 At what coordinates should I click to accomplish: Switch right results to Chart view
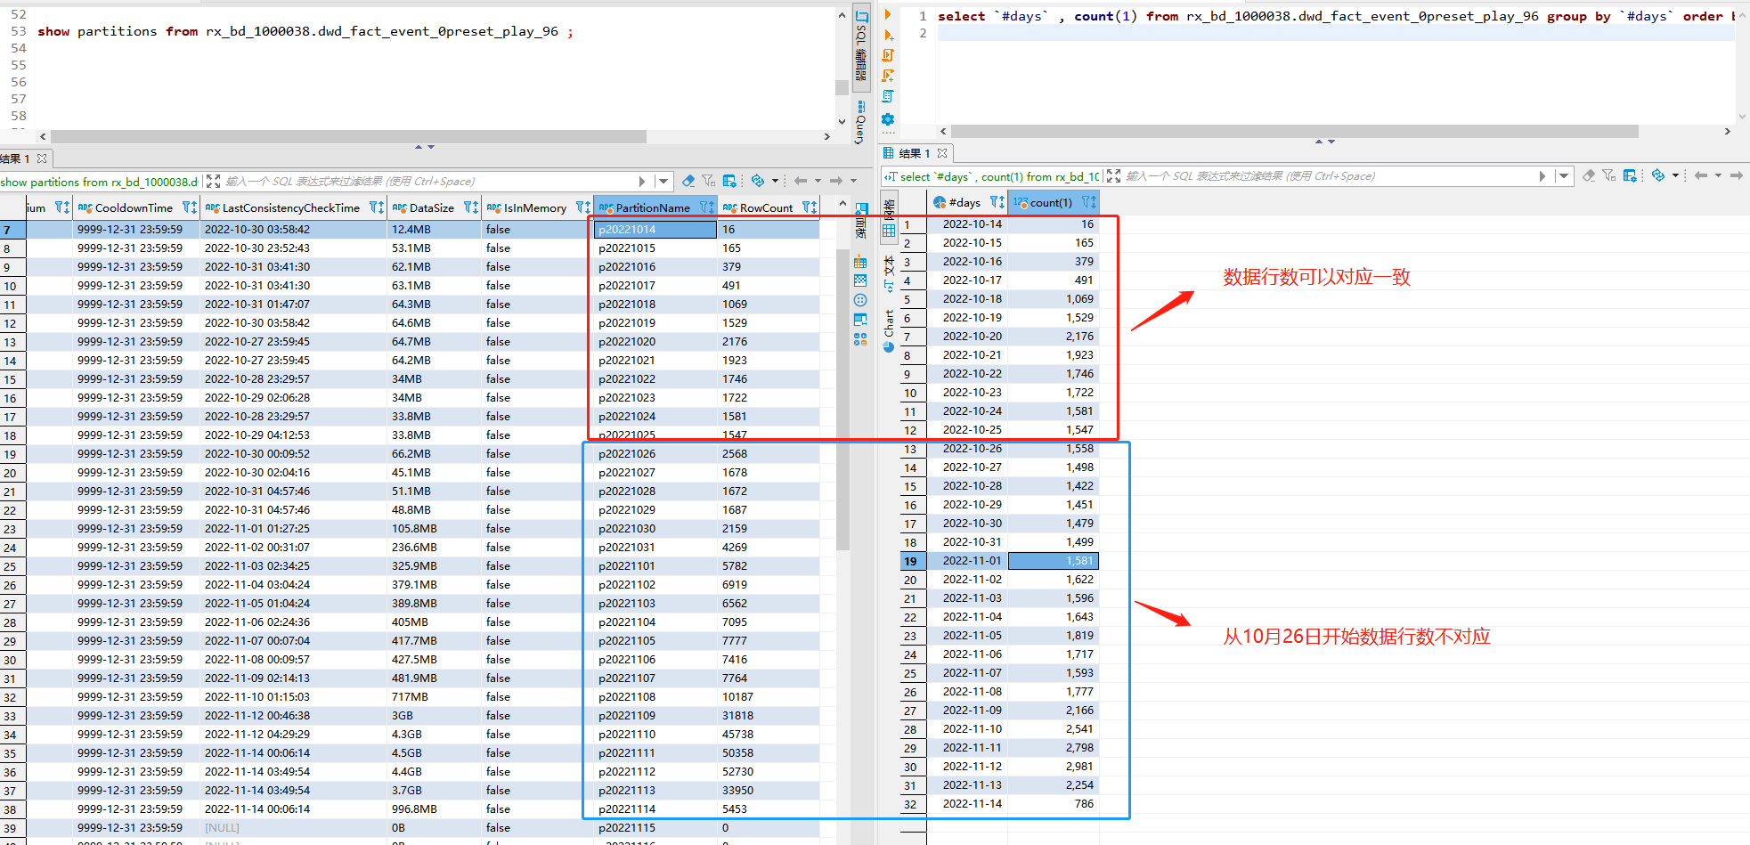click(x=889, y=330)
